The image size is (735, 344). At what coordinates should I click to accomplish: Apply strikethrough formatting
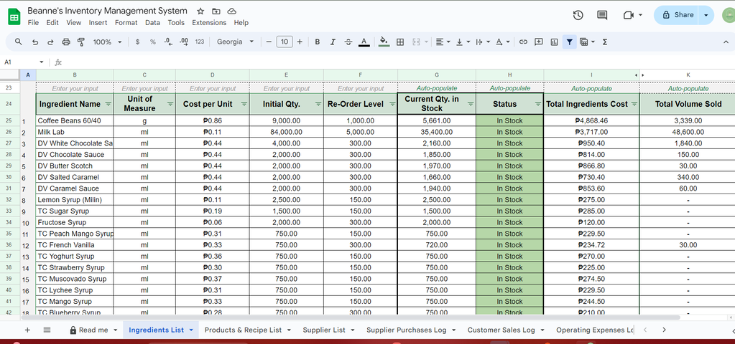click(x=348, y=42)
